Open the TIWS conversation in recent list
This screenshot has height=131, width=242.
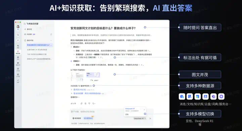click(x=37, y=54)
